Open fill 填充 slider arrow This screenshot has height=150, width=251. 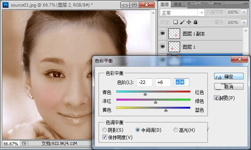244,22
